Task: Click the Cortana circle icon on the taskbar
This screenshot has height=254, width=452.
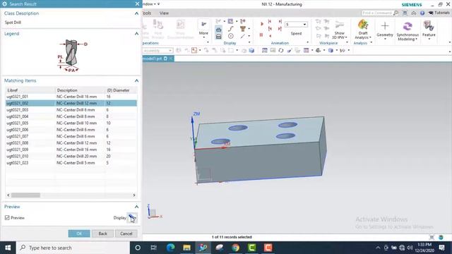Action: (x=138, y=248)
